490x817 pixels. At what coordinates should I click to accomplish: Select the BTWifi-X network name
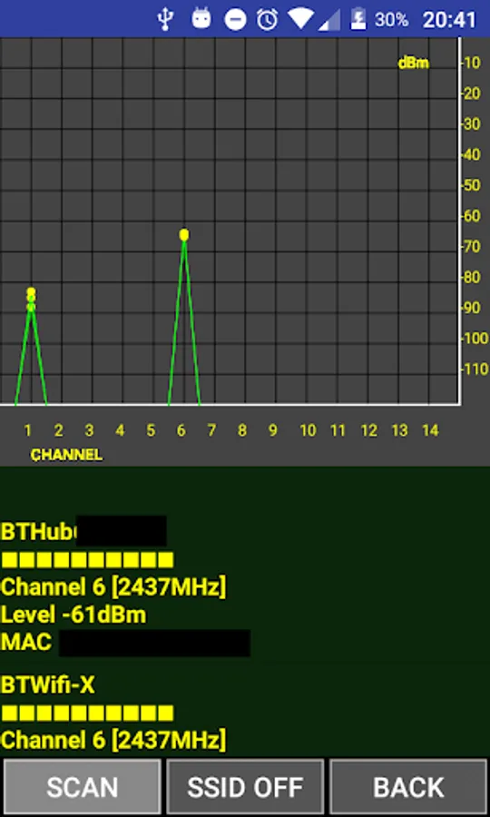[x=47, y=684]
